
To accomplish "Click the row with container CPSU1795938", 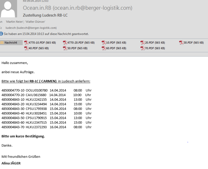I will pos(47,109).
